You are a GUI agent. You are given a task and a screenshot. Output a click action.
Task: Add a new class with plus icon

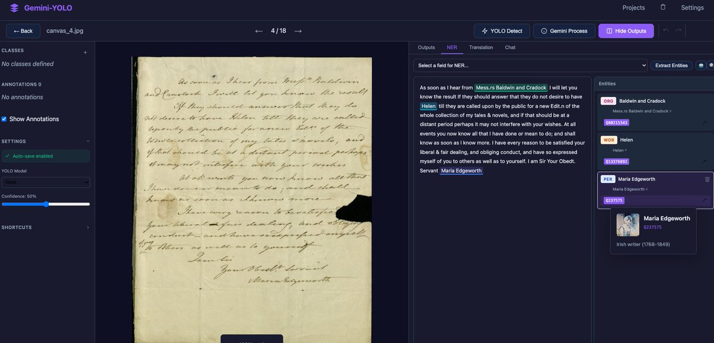pyautogui.click(x=85, y=52)
